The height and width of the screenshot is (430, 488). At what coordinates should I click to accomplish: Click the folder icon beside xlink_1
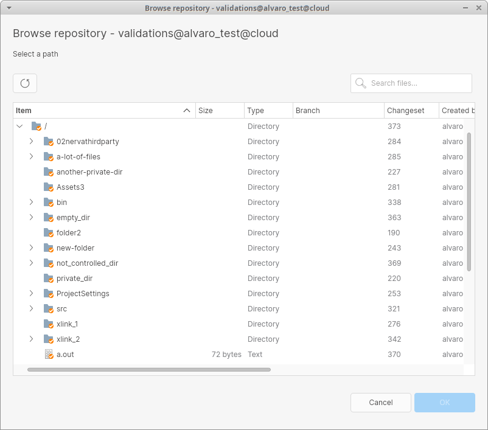pos(48,324)
